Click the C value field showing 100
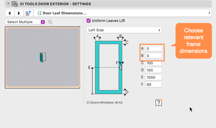Screen dimensions: 216x128 coord(154,63)
